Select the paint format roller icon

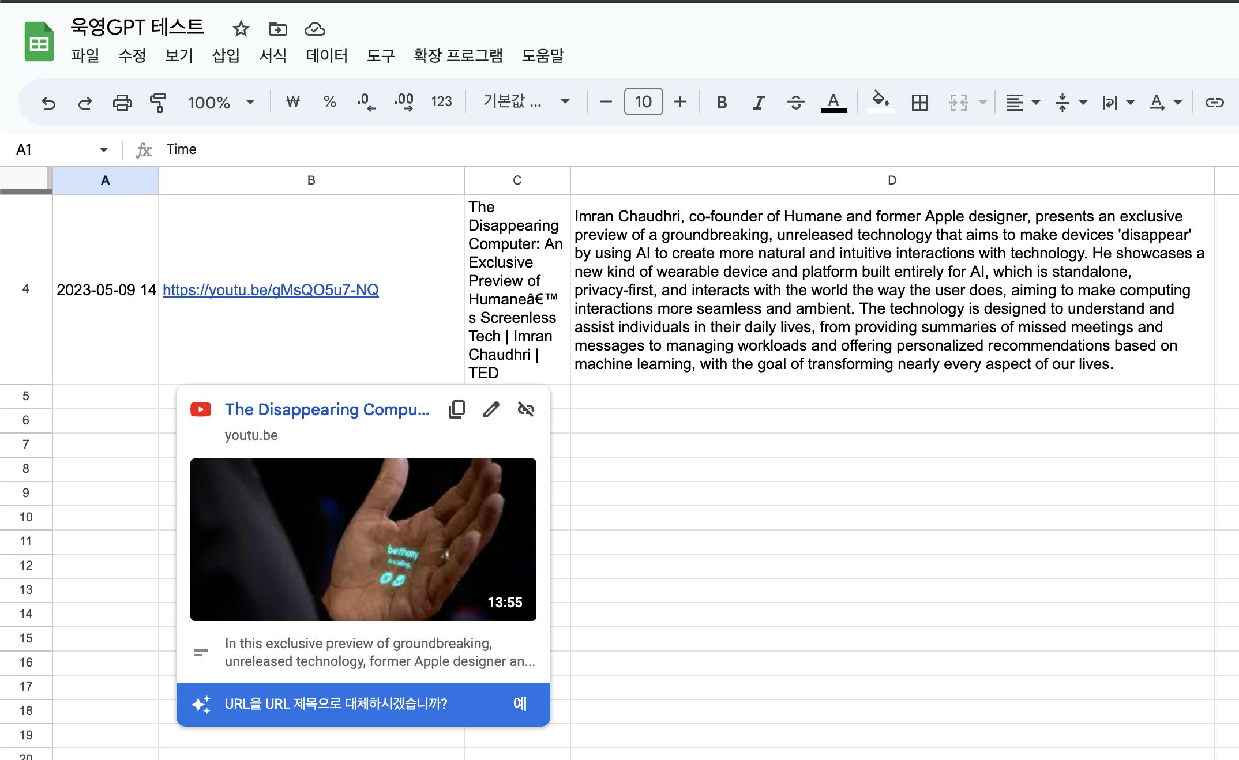pos(157,103)
